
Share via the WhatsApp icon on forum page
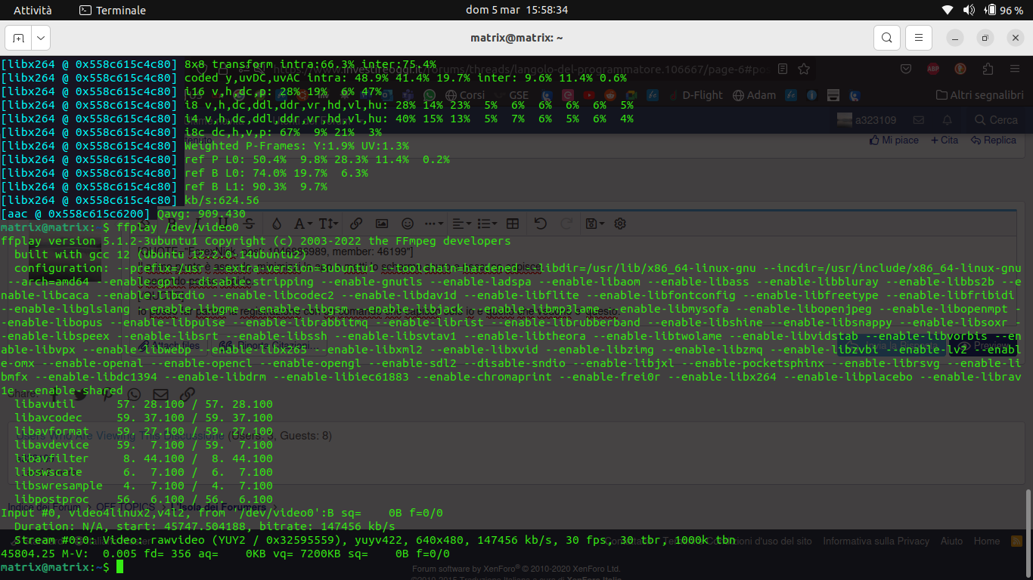(134, 394)
